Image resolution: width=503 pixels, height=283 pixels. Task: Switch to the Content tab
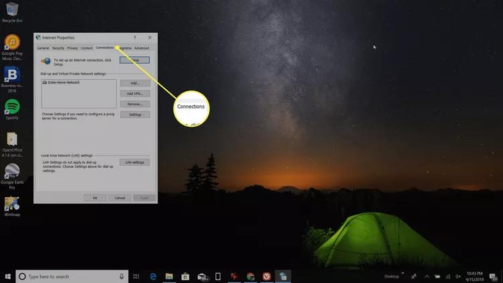pyautogui.click(x=87, y=48)
